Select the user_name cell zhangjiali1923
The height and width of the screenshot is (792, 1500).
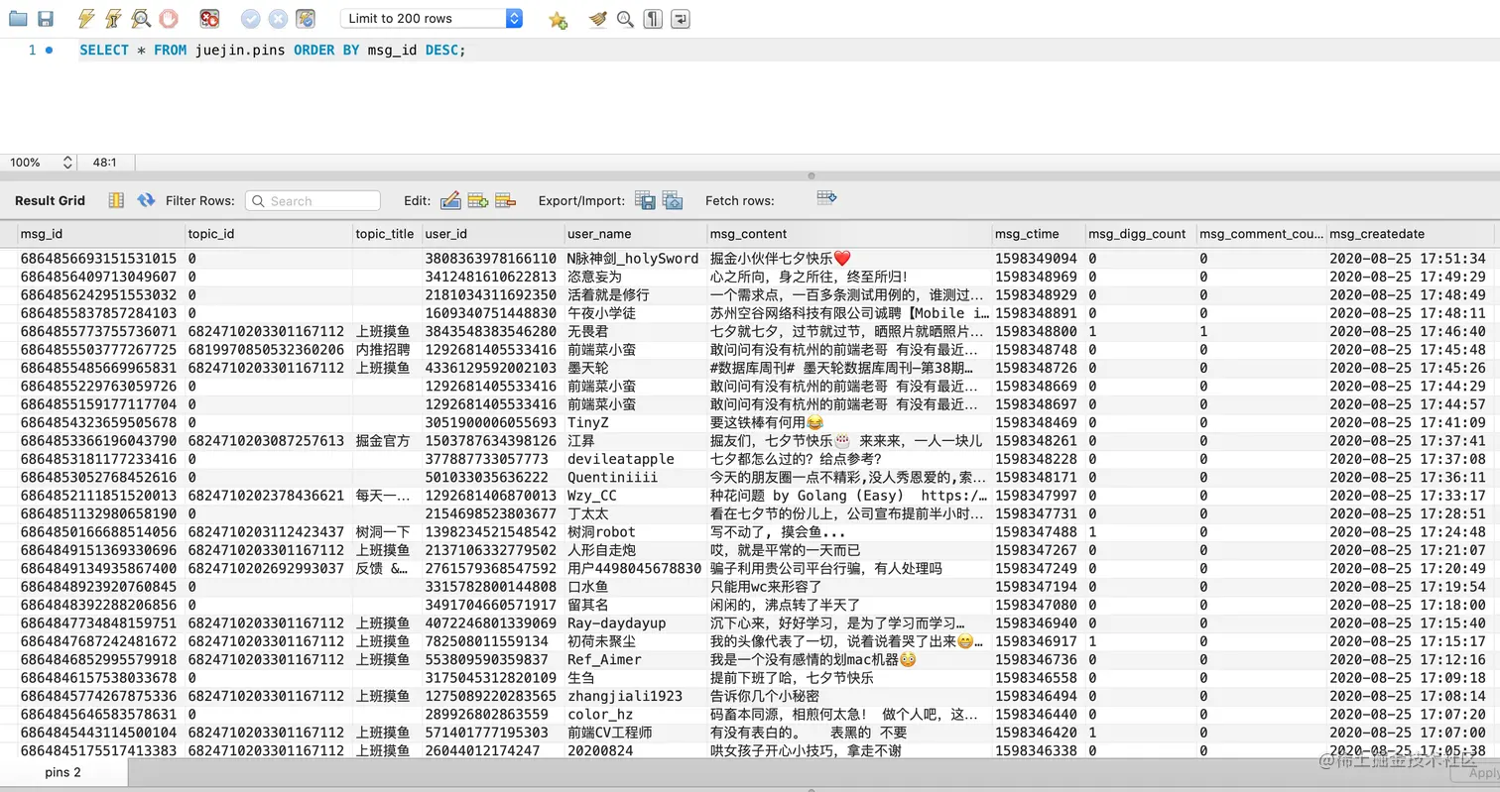coord(636,696)
